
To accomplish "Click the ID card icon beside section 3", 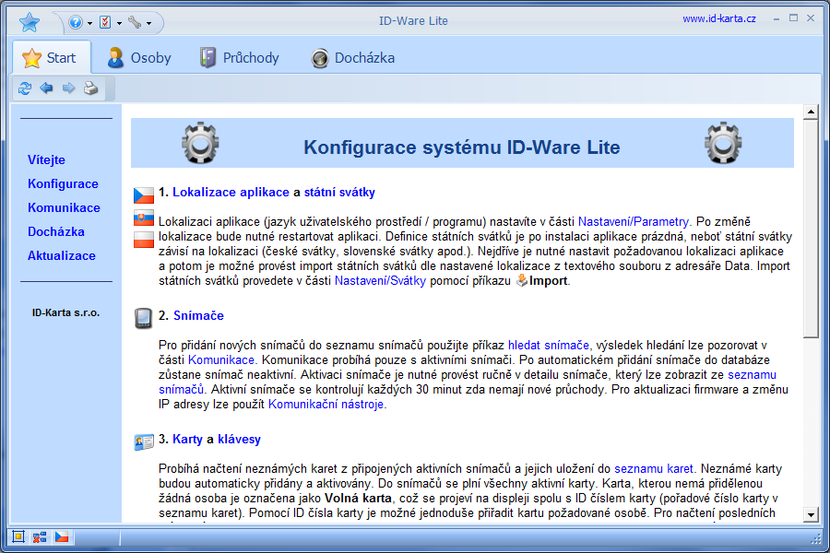I will tap(144, 441).
